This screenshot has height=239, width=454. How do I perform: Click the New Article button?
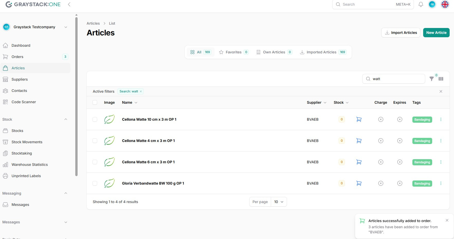pyautogui.click(x=436, y=33)
